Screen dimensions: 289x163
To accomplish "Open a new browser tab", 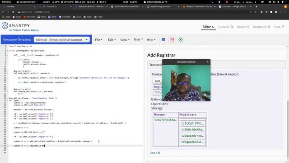I will click(x=256, y=6).
